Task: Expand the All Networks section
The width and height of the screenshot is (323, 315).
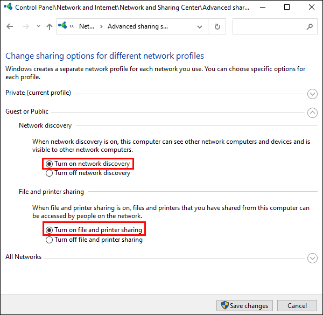Action: (x=312, y=258)
